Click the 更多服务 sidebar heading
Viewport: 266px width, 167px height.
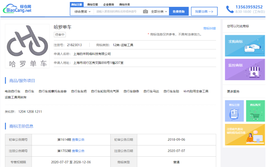tap(233, 91)
